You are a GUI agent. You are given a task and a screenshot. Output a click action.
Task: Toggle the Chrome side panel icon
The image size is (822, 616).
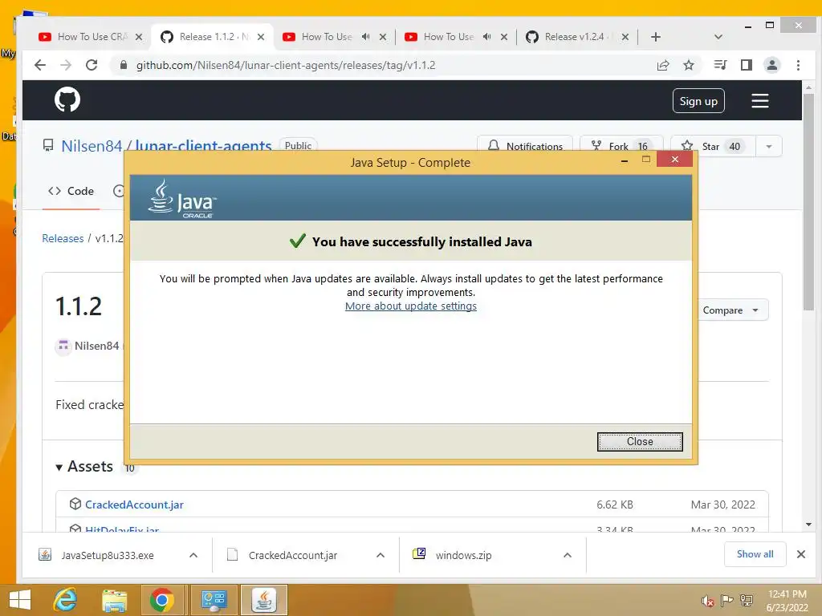tap(746, 65)
